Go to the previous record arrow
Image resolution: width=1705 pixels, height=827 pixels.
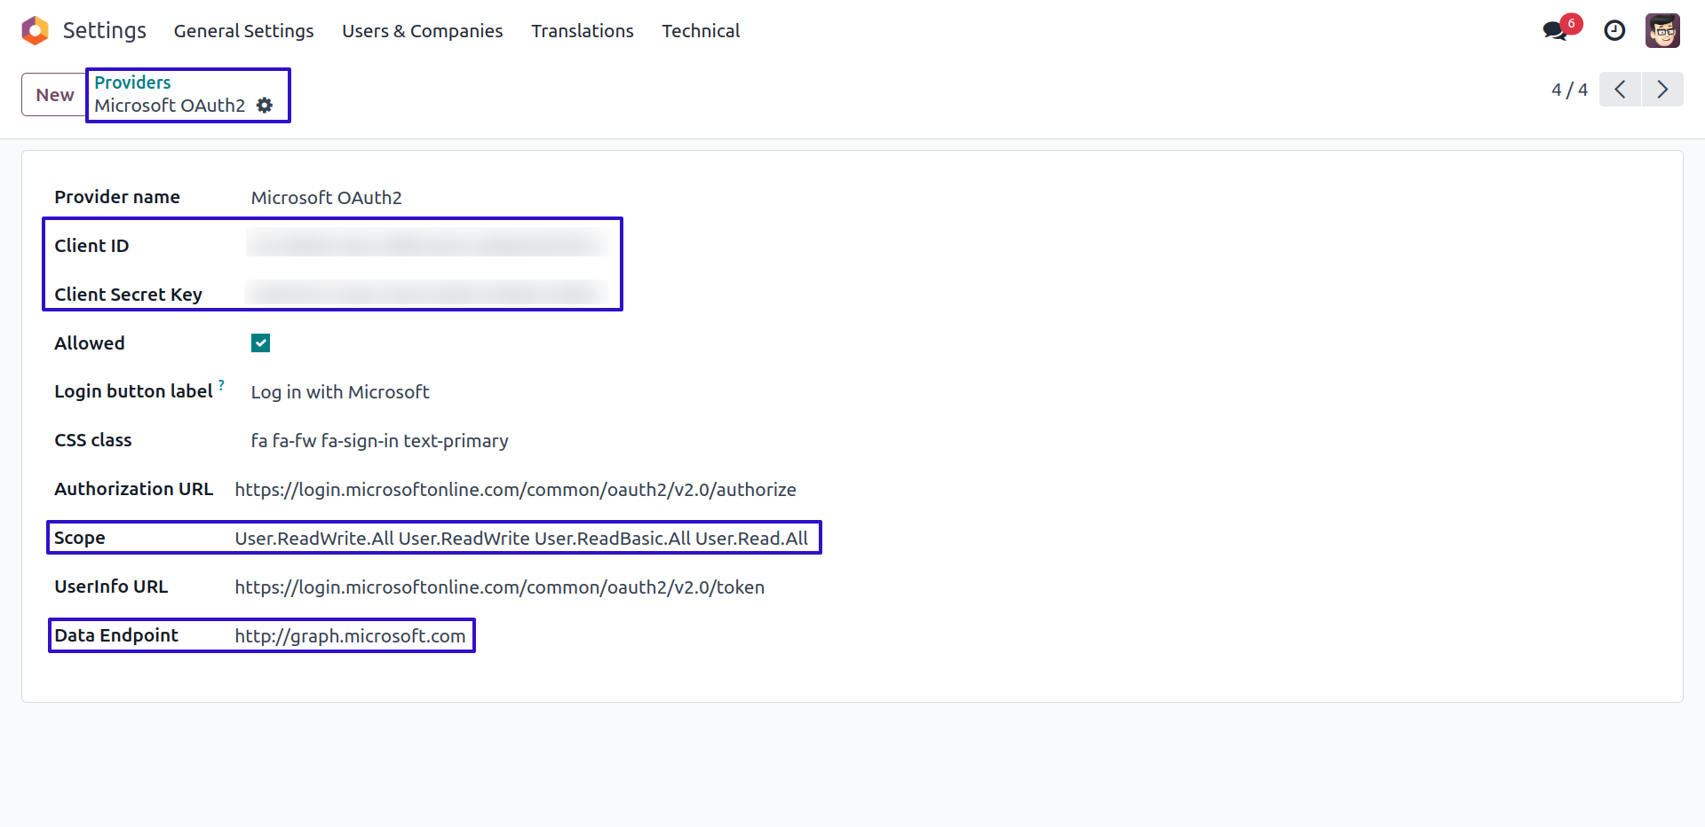coord(1620,90)
